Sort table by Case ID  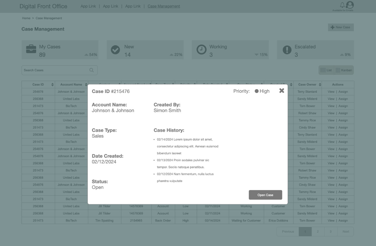52,85
